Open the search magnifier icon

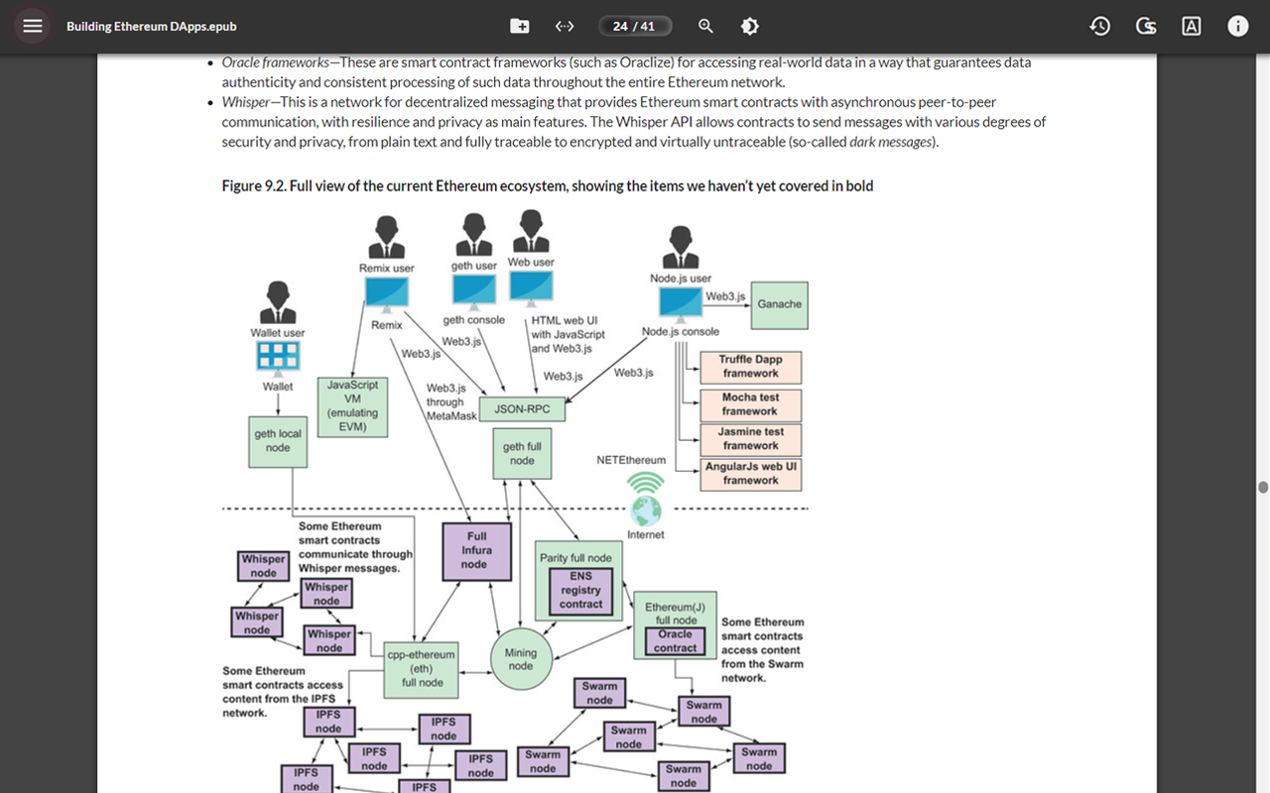pyautogui.click(x=705, y=26)
